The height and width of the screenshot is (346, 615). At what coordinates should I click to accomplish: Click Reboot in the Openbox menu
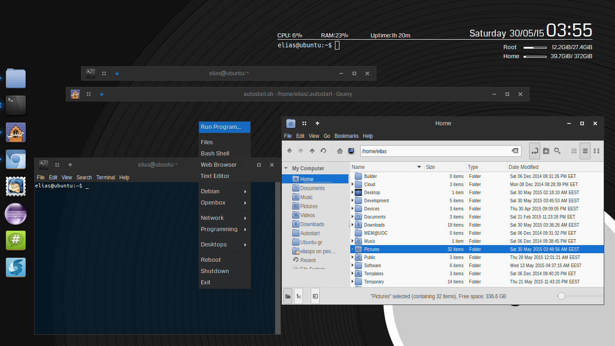click(x=225, y=260)
